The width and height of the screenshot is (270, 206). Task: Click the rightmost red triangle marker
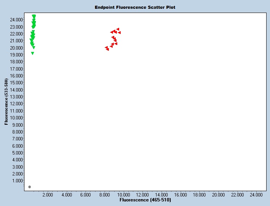click(119, 33)
